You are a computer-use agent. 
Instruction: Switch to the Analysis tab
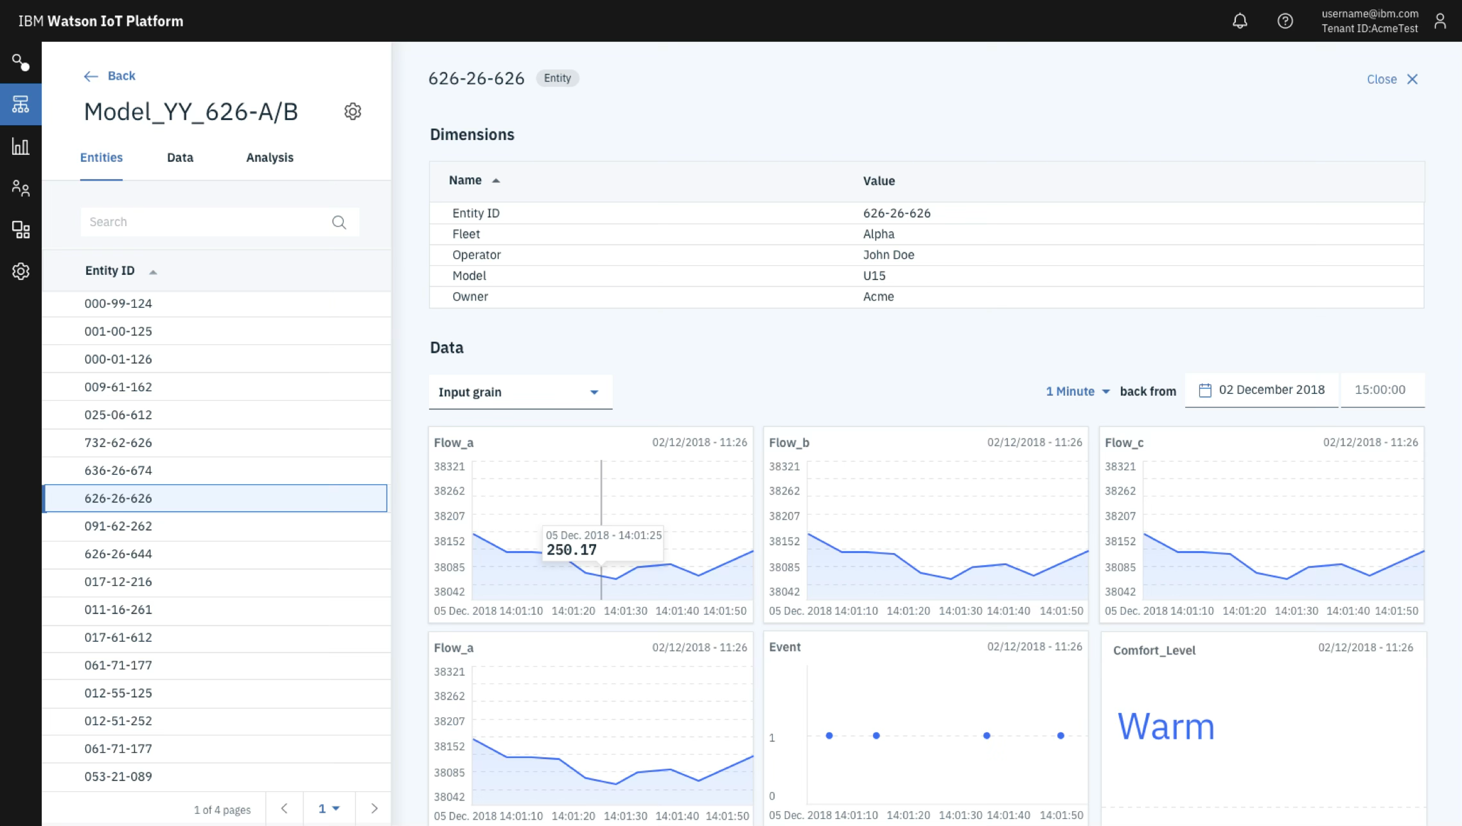(x=269, y=157)
